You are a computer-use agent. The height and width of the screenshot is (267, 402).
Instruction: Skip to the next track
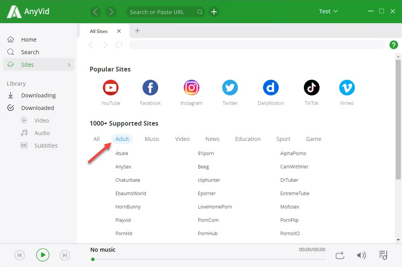[x=65, y=255]
